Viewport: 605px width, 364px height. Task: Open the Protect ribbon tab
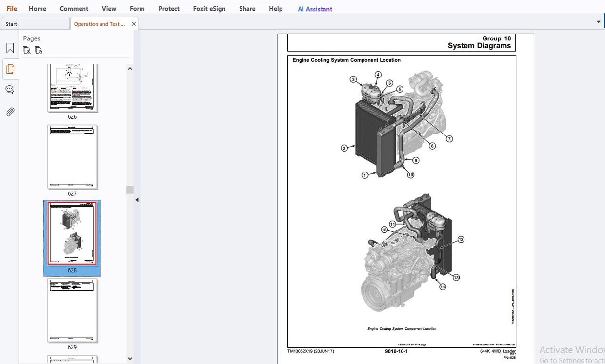click(x=169, y=9)
